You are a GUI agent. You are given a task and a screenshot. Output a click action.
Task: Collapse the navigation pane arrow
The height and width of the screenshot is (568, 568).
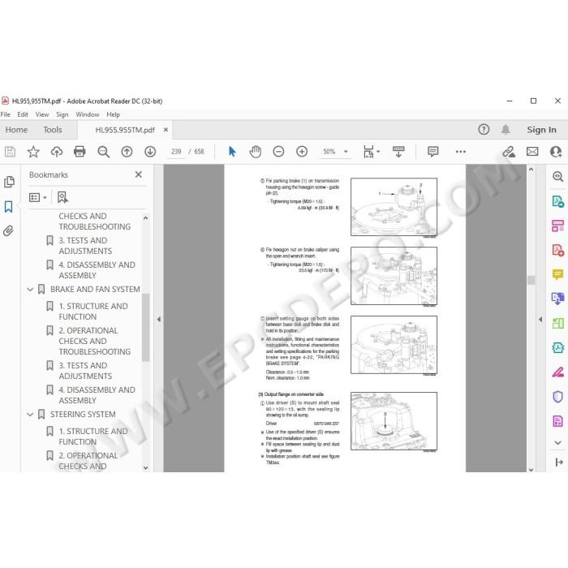pyautogui.click(x=159, y=320)
